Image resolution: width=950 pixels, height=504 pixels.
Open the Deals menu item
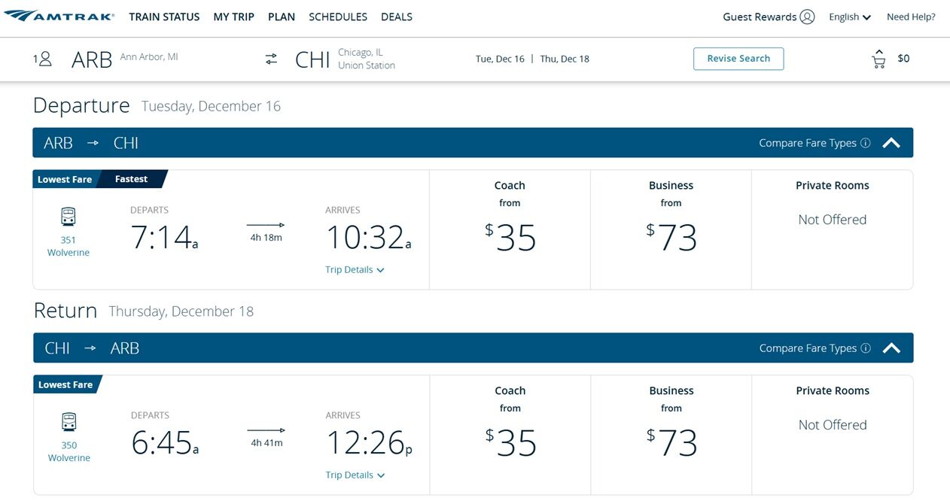coord(397,17)
